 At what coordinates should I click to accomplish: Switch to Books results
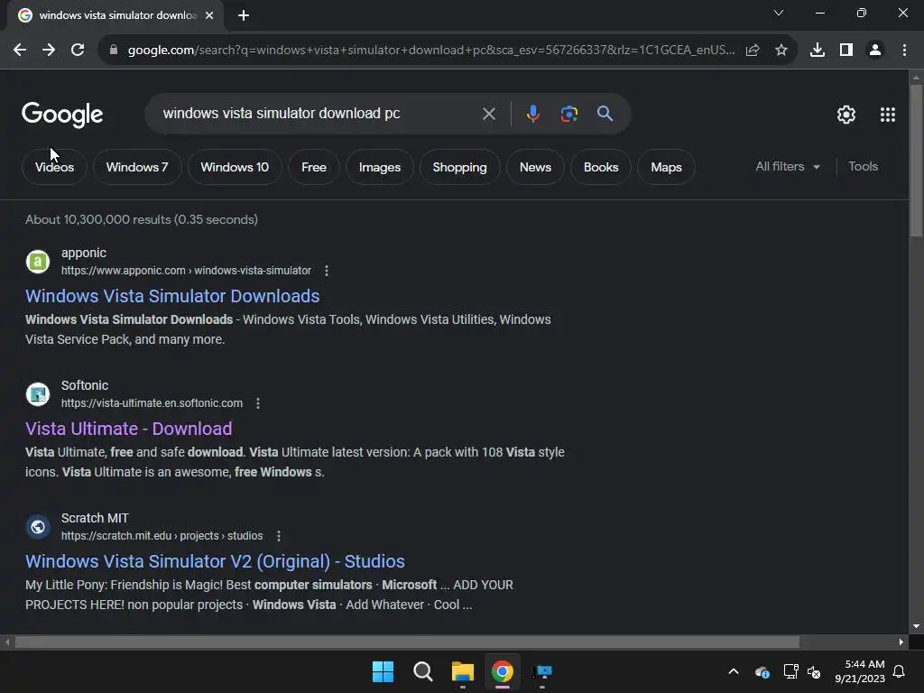point(601,167)
